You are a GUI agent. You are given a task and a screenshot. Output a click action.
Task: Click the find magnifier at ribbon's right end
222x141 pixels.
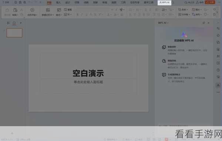click(215, 10)
